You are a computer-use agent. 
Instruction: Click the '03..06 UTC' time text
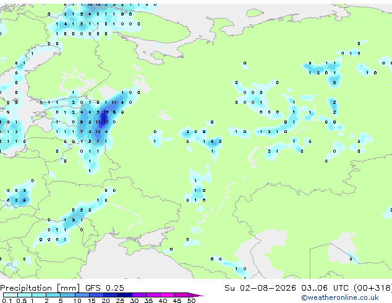325,288
